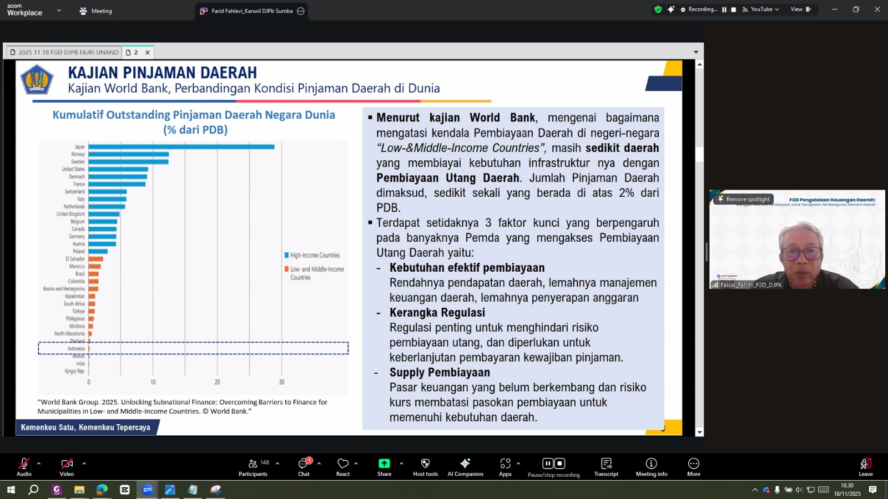
Task: Turn on the Video camera
Action: click(x=67, y=467)
